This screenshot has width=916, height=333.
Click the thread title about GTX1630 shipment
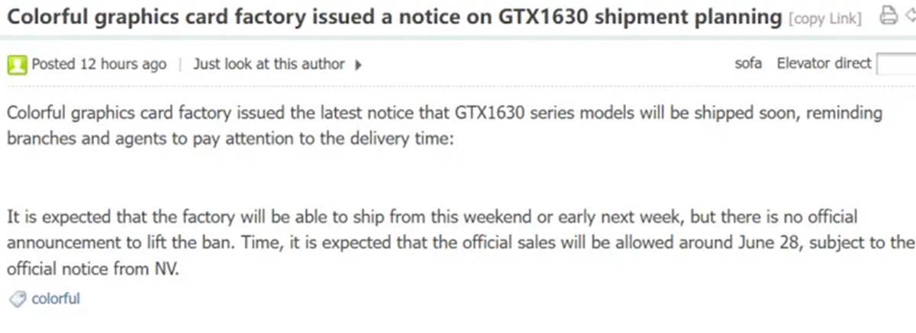coord(395,16)
